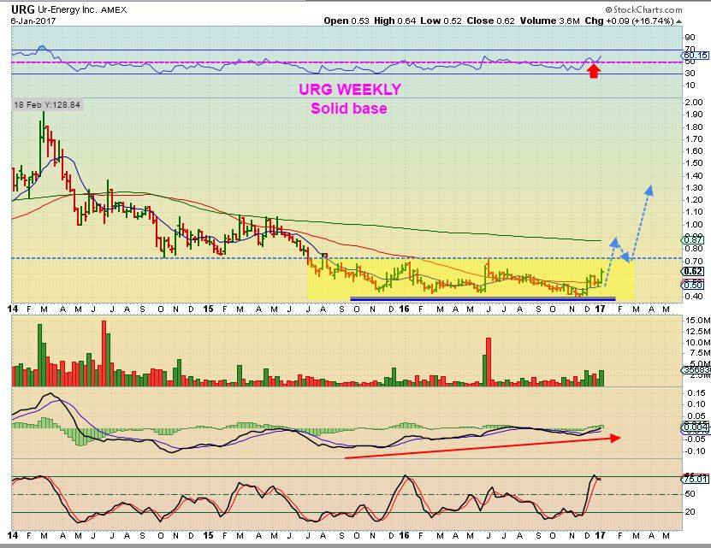
Task: Click the thick blue base support line
Action: pyautogui.click(x=471, y=298)
